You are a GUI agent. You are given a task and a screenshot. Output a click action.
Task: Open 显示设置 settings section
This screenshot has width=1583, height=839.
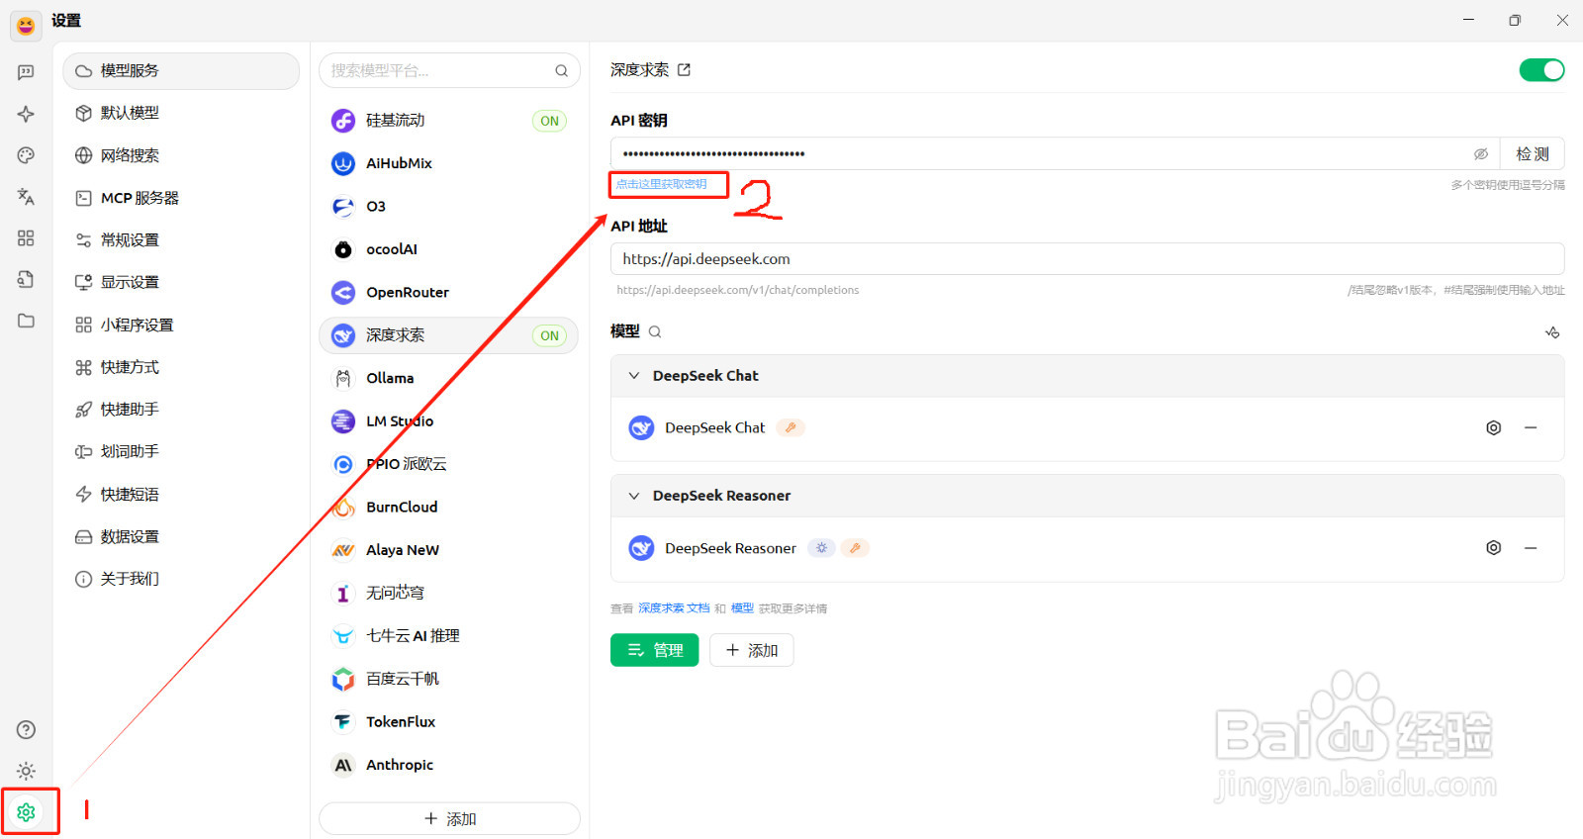(x=181, y=282)
